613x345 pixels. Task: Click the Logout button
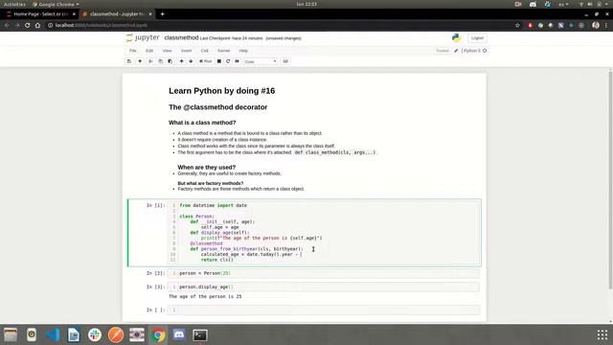pos(477,38)
